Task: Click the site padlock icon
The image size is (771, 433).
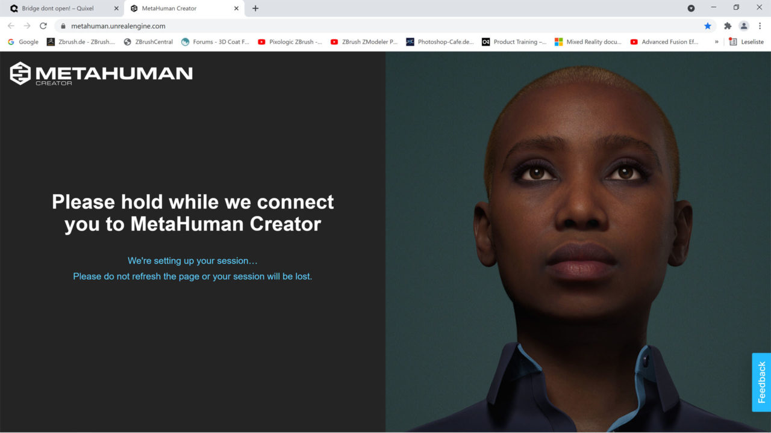Action: [x=63, y=26]
